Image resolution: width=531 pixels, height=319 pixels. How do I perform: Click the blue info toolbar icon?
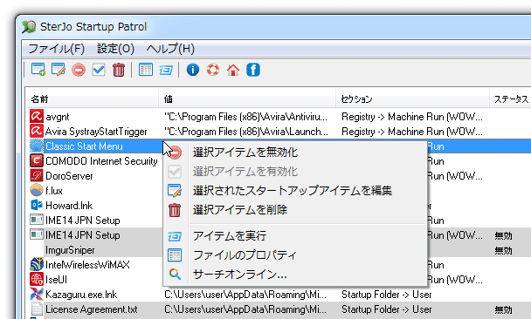193,70
